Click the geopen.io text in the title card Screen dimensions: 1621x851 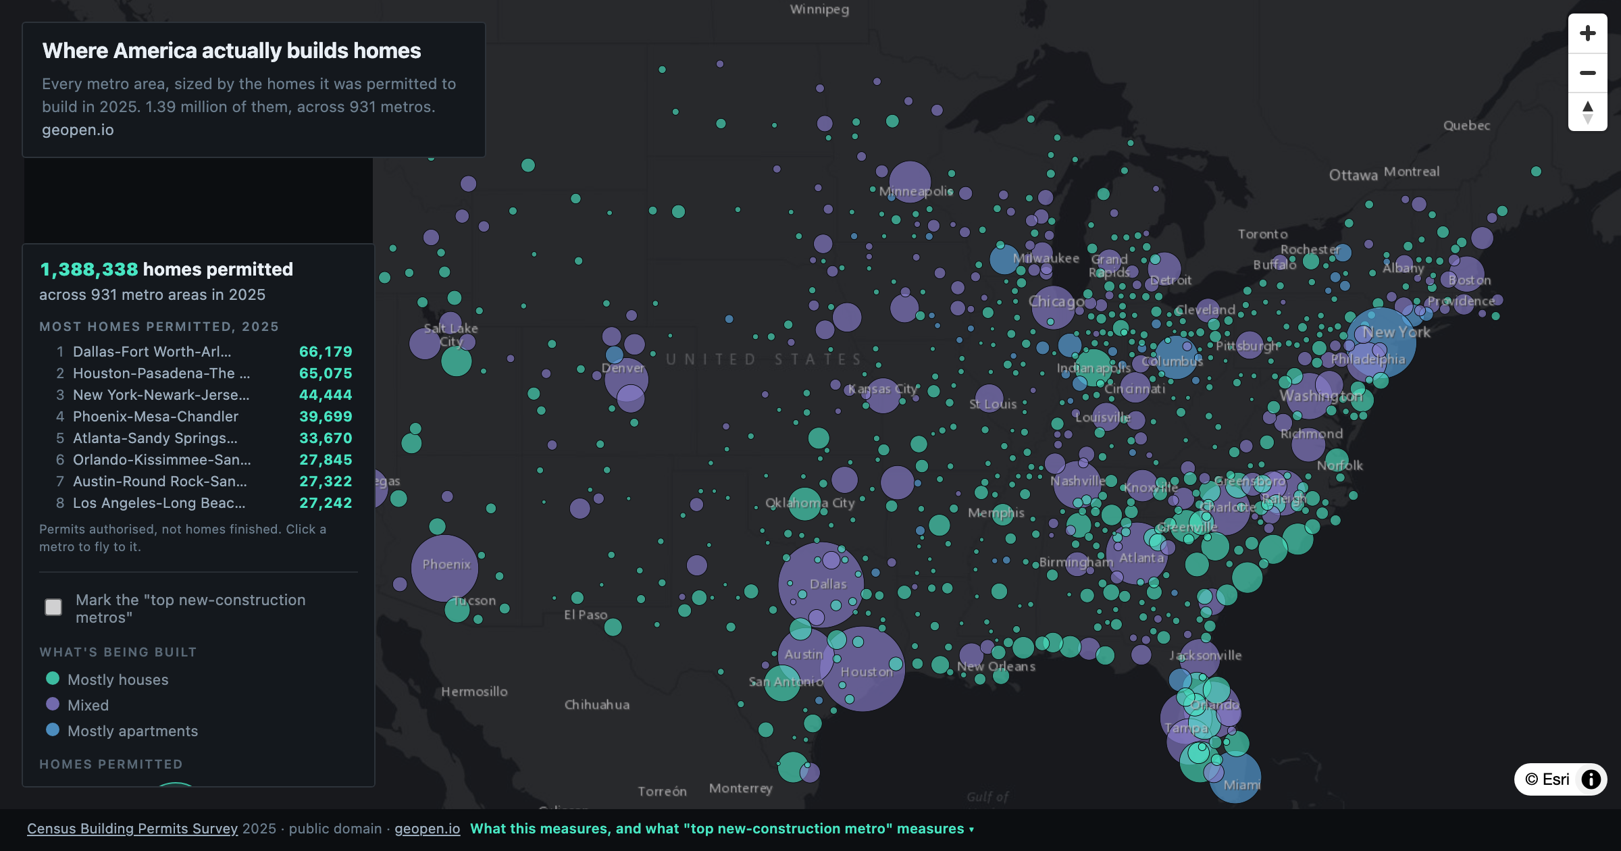click(x=78, y=130)
